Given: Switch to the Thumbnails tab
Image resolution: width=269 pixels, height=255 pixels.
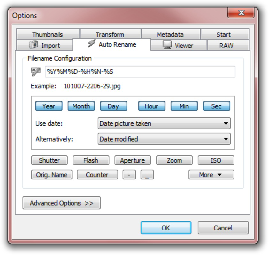Looking at the screenshot, I should click(x=48, y=34).
